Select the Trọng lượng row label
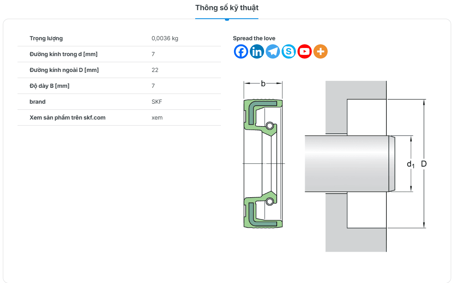 pyautogui.click(x=46, y=38)
